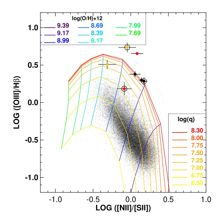The width and height of the screenshot is (218, 218).
Task: Click the blue line sample beside 8.99
Action: coord(50,43)
